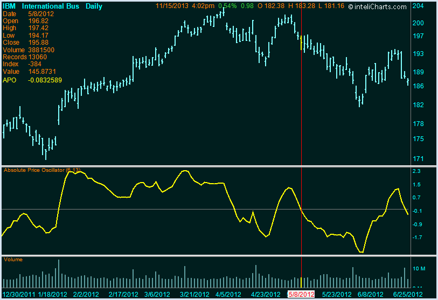
Task: Click the 6/8/2012 date axis label
Action: click(371, 295)
